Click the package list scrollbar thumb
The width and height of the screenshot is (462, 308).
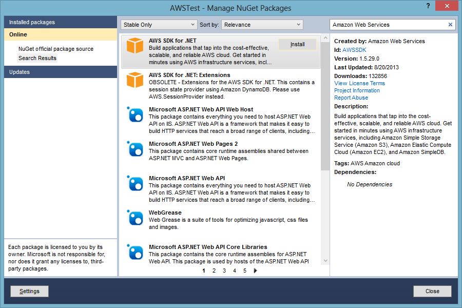[x=325, y=106]
